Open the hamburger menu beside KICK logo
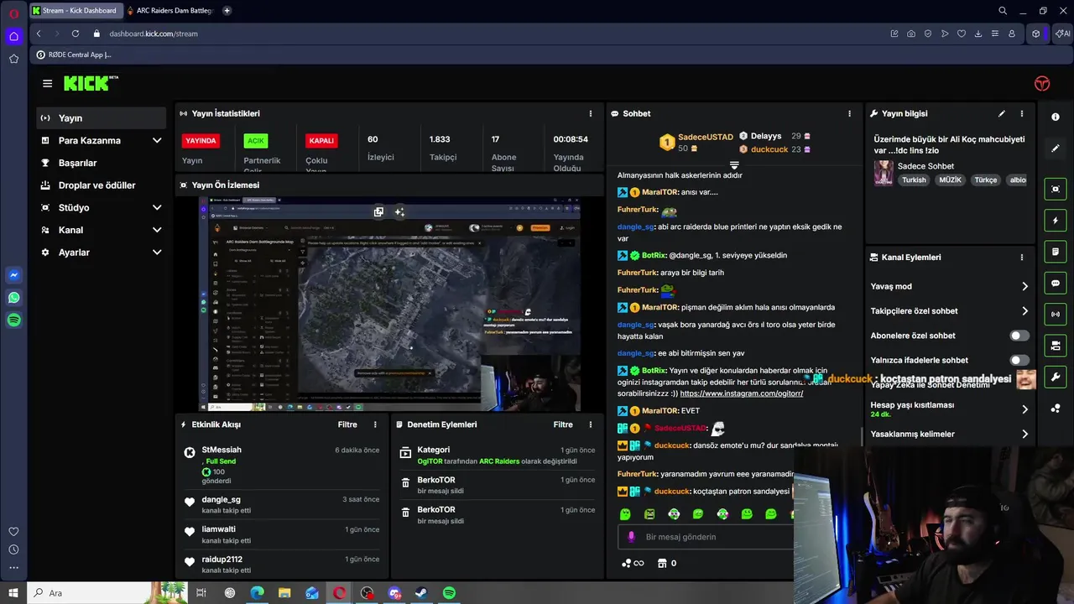1074x604 pixels. click(x=47, y=83)
